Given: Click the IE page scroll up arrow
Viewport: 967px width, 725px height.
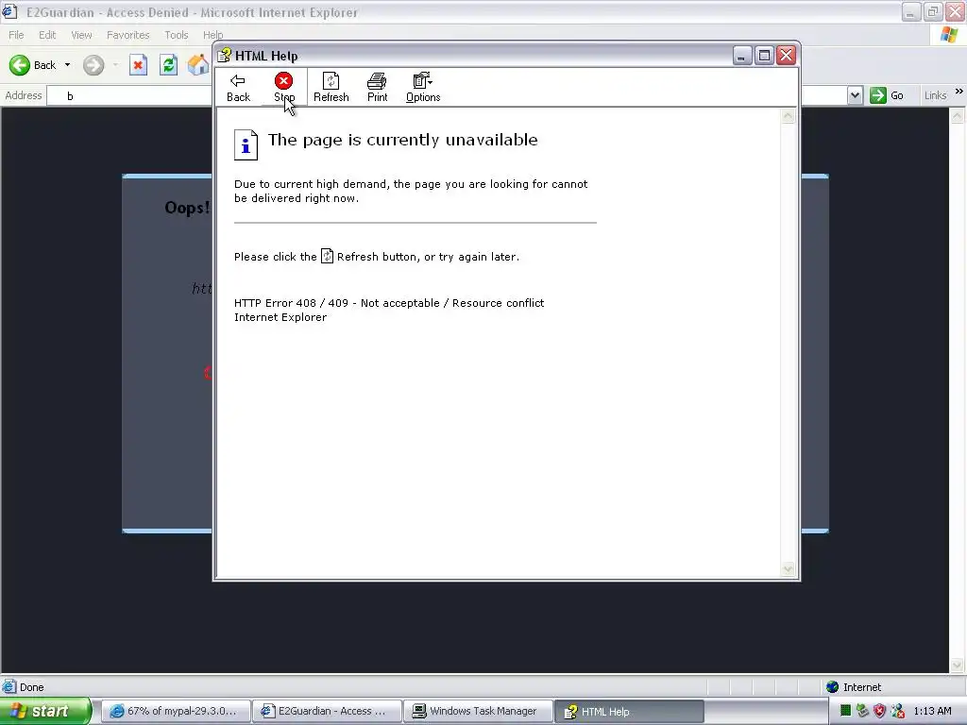Looking at the screenshot, I should click(957, 115).
